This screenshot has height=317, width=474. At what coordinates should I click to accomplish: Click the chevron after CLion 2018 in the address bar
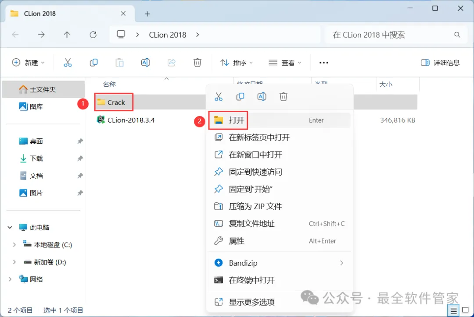pos(197,35)
